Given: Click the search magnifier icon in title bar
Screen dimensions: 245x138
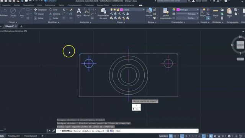Looking at the screenshot, I should pyautogui.click(x=189, y=1).
